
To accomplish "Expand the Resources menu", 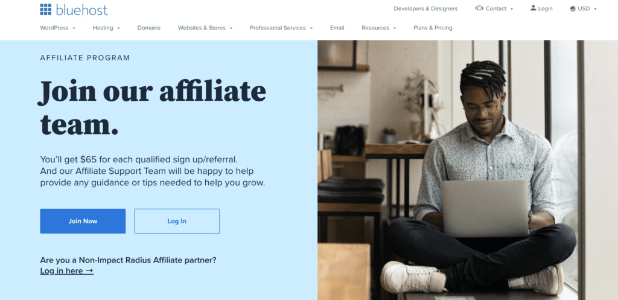I will (x=378, y=28).
